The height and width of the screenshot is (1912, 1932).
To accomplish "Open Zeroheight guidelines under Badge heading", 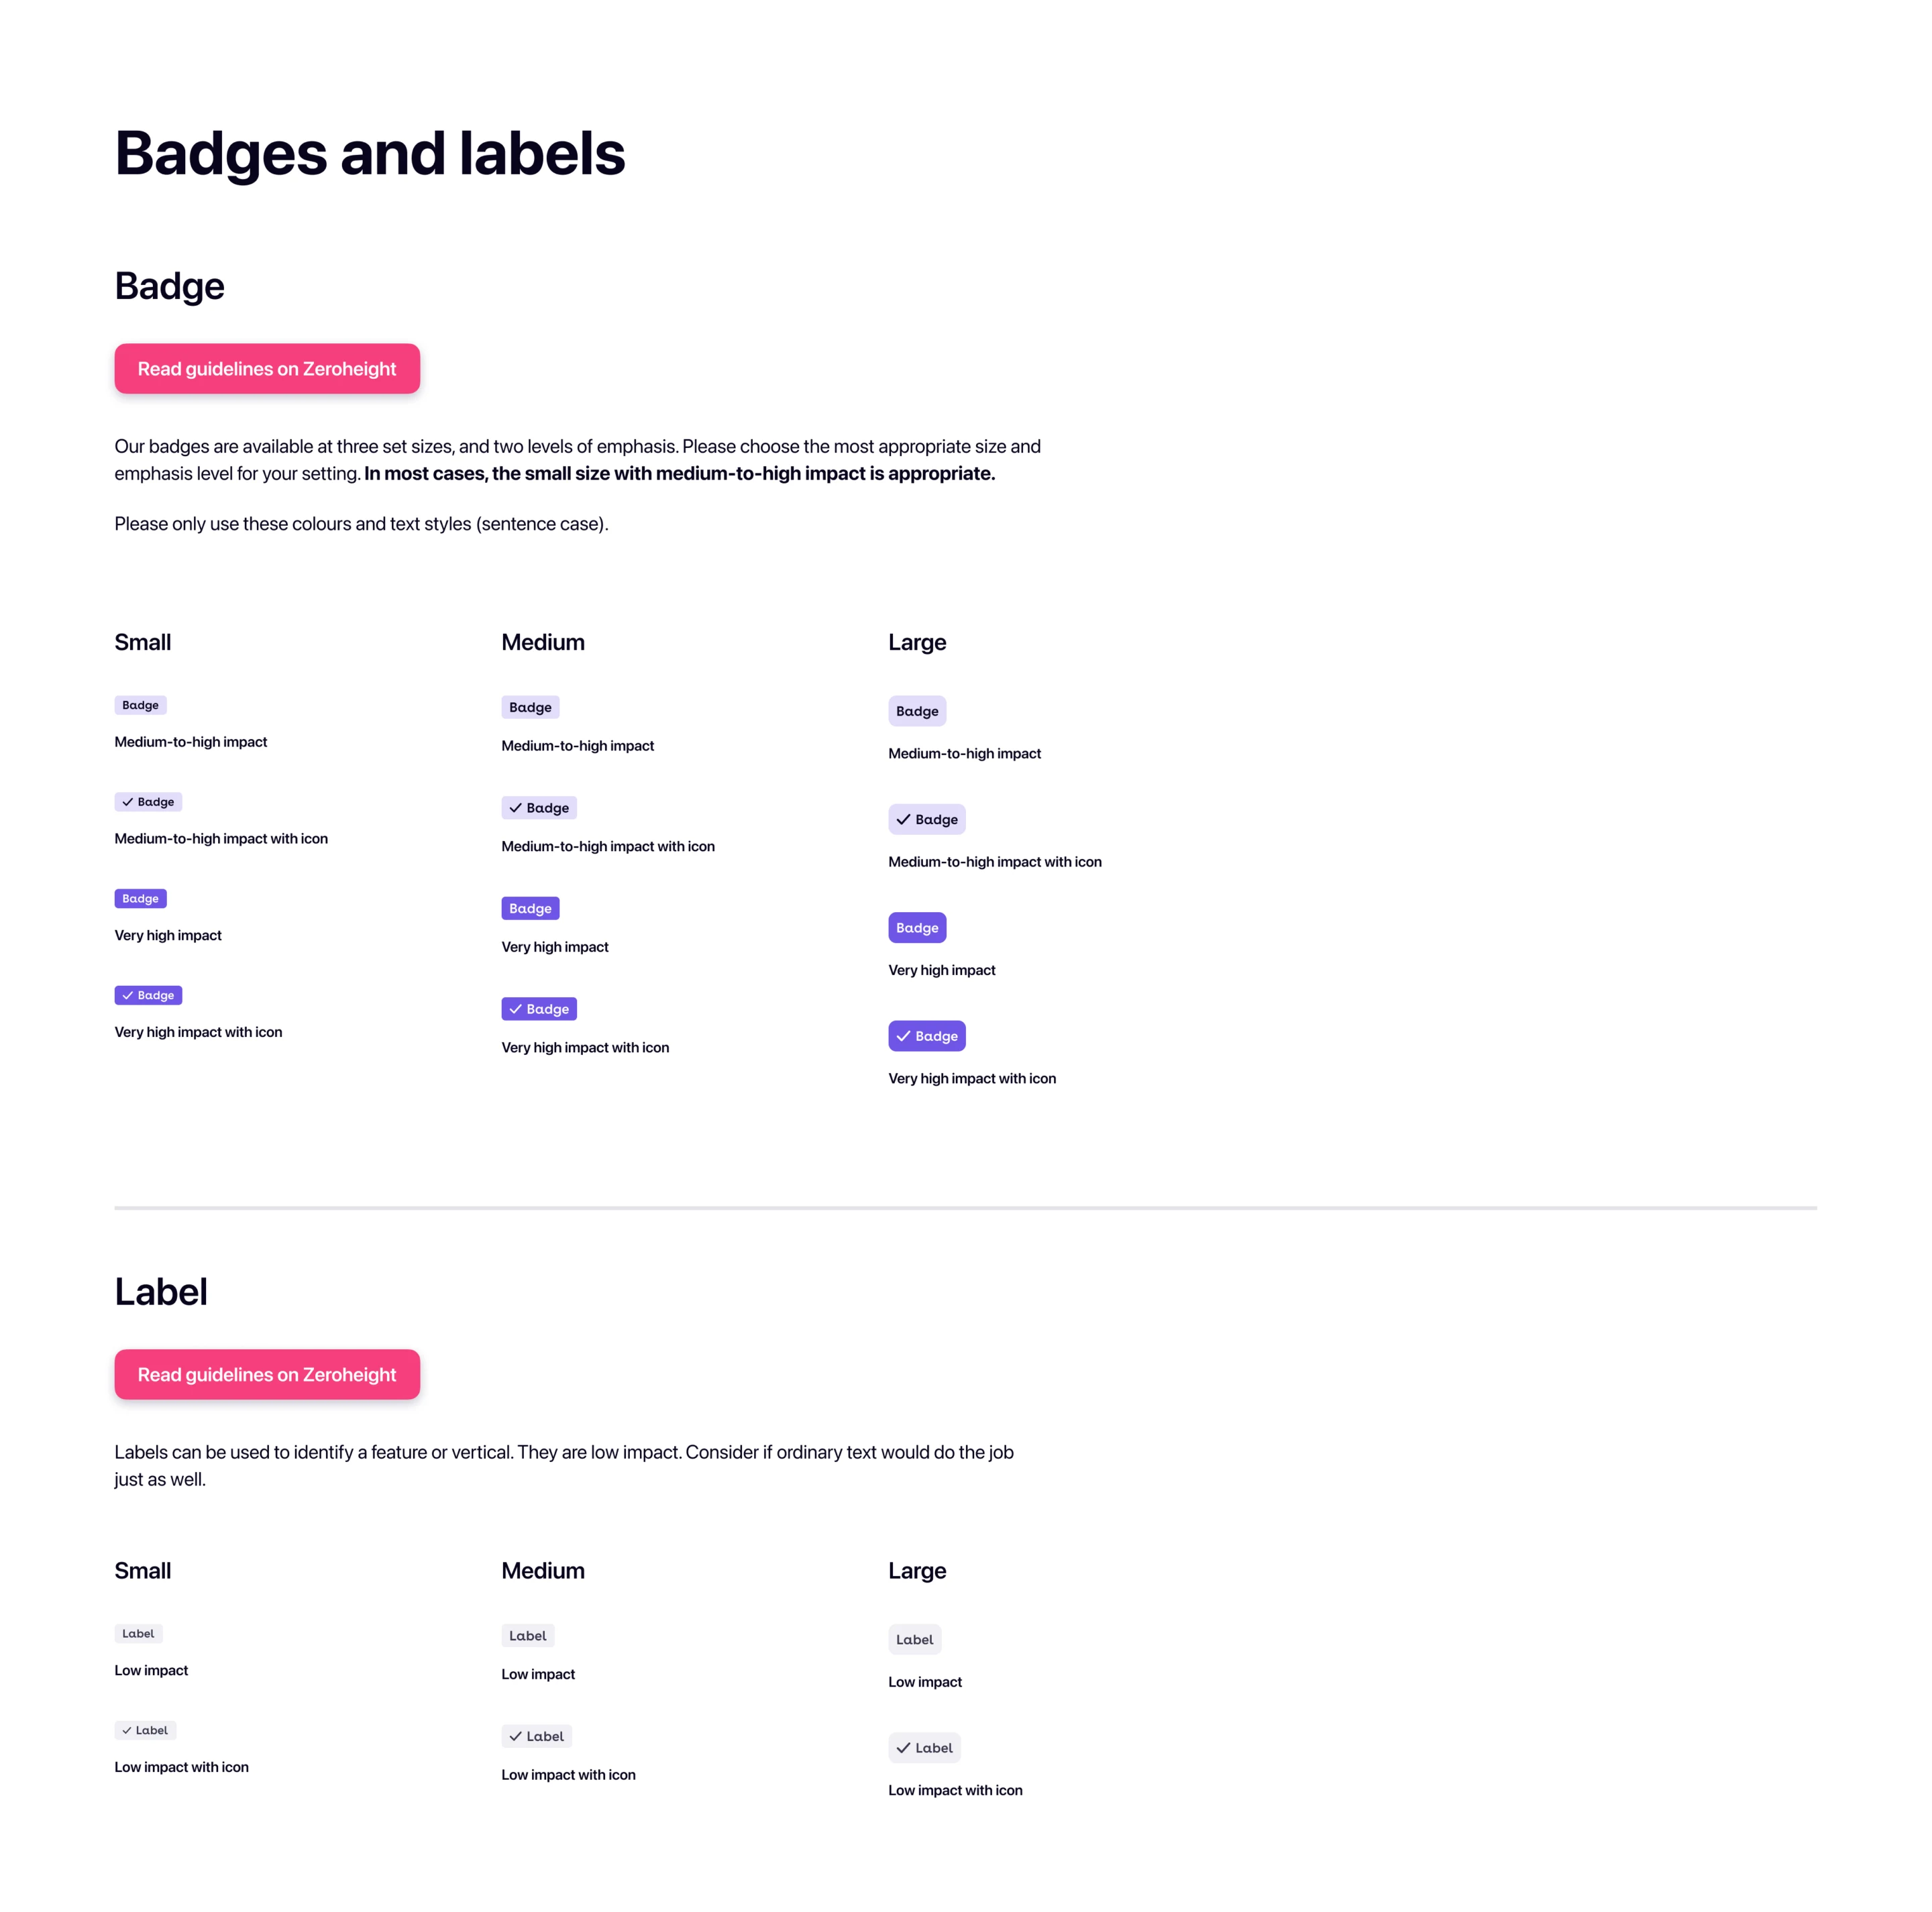I will coord(267,369).
